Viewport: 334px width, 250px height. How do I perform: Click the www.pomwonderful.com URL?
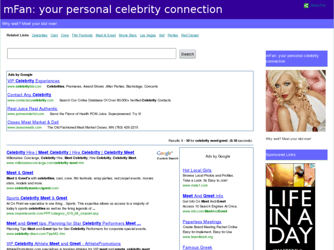pyautogui.click(x=26, y=114)
